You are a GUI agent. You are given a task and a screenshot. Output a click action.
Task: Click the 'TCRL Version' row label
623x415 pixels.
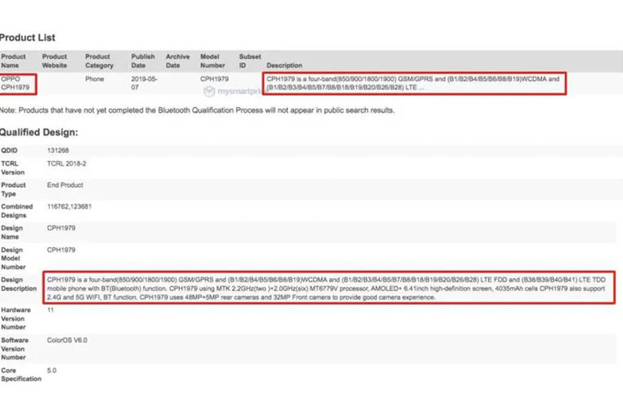pyautogui.click(x=12, y=168)
